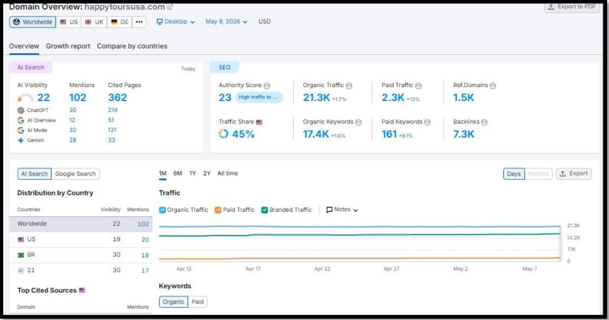Select the Days view toggle
This screenshot has width=609, height=320.
click(514, 174)
